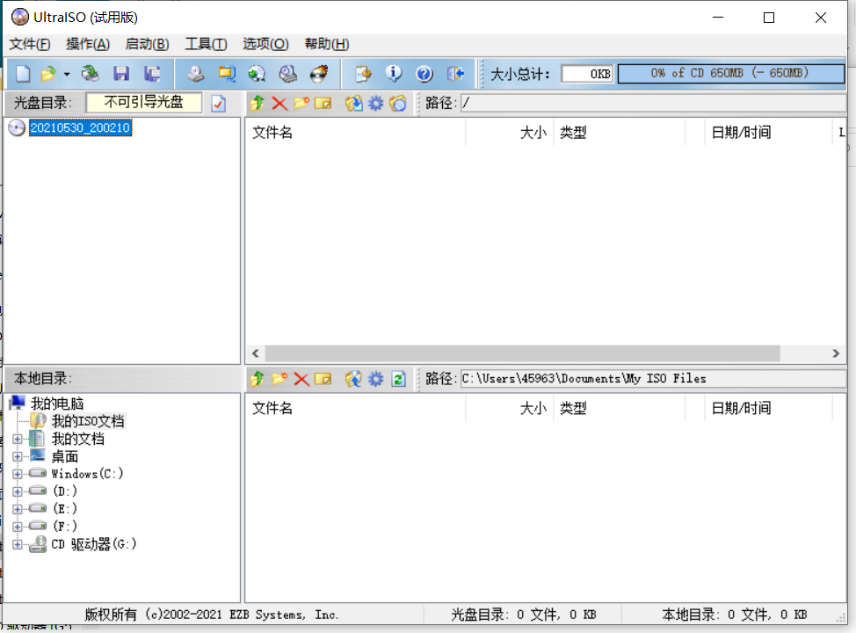856x633 pixels.
Task: Click the gear icon in local toolbar
Action: (x=375, y=379)
